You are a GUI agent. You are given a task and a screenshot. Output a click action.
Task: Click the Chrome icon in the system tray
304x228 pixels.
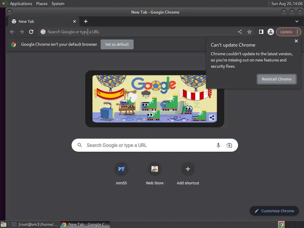281,224
